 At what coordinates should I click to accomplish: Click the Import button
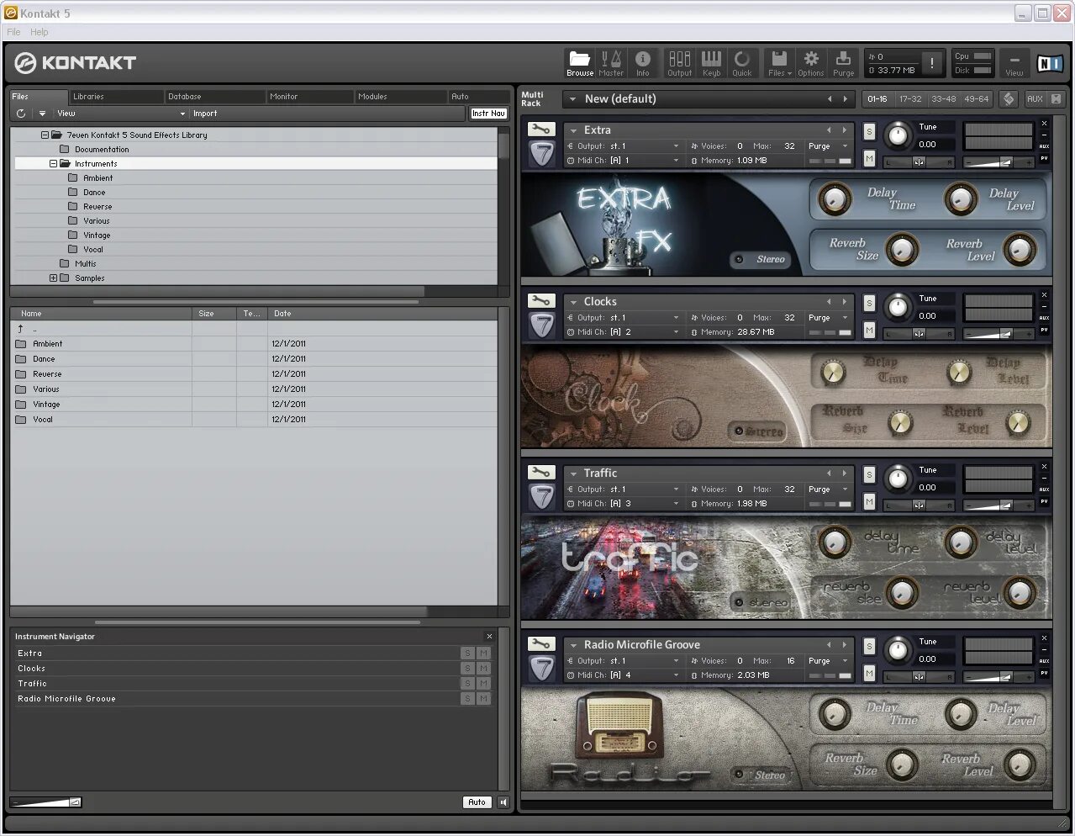[x=205, y=114]
